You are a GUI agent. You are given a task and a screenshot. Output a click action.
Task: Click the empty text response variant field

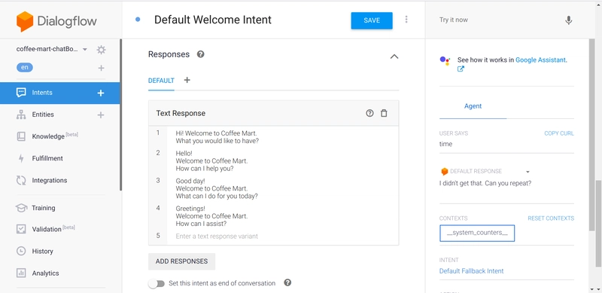(283, 236)
